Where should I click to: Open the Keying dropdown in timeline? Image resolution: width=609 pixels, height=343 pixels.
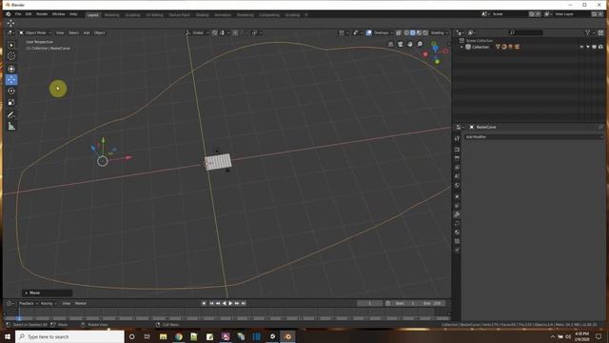coord(49,303)
